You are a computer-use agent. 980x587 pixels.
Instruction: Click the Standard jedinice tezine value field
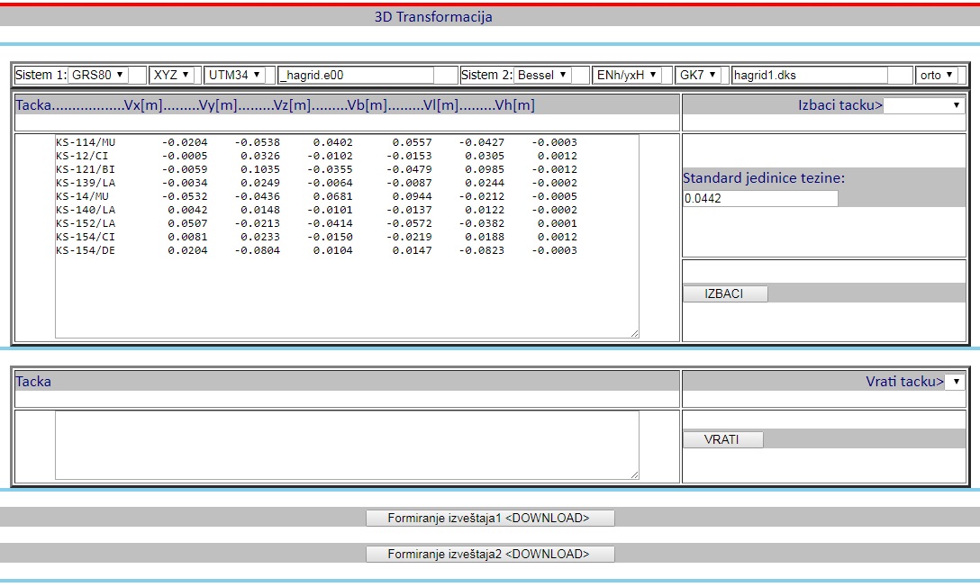click(759, 198)
